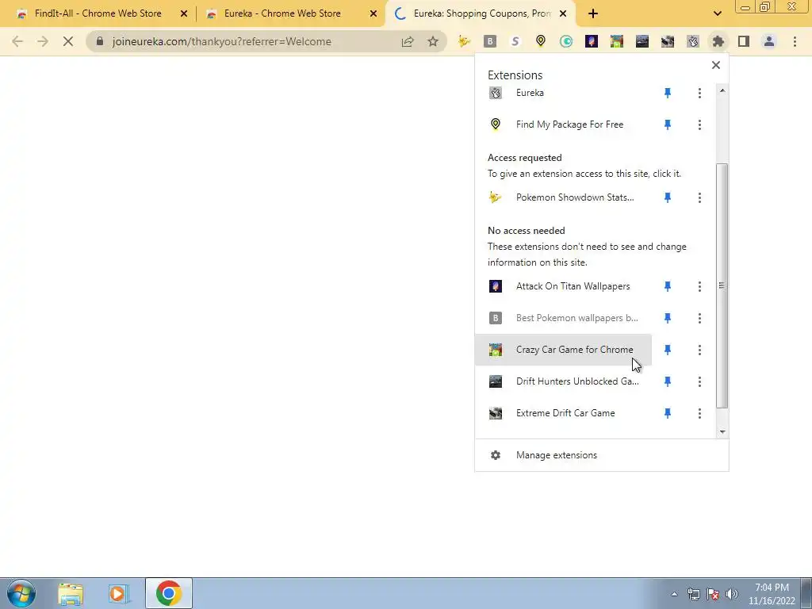Open more actions for Find My Package

(x=699, y=124)
